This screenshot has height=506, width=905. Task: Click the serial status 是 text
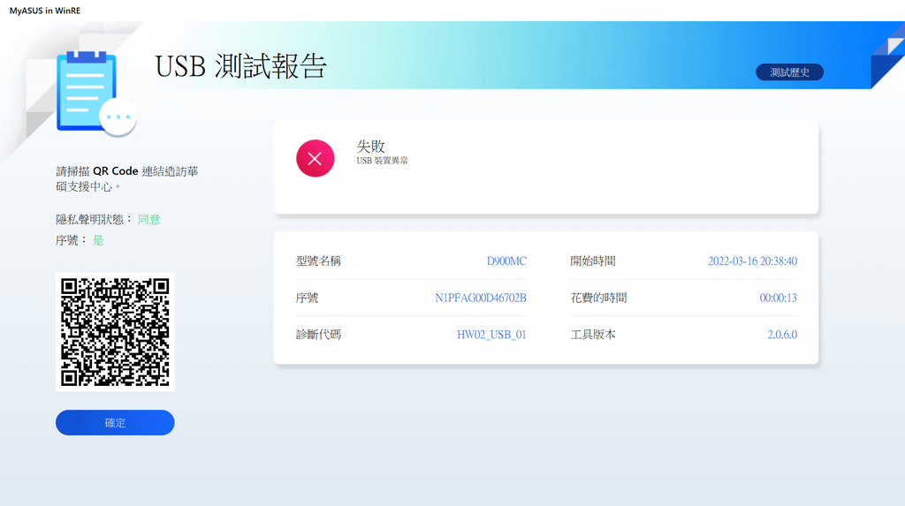click(x=98, y=240)
